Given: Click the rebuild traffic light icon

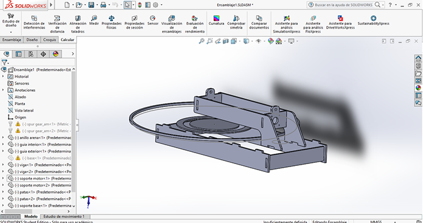Looking at the screenshot, I should pos(140,5).
